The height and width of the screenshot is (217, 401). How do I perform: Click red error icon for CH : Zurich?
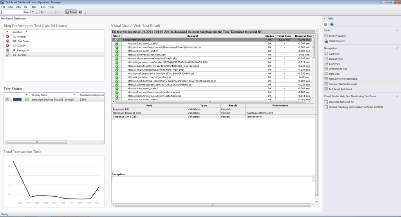[8, 46]
